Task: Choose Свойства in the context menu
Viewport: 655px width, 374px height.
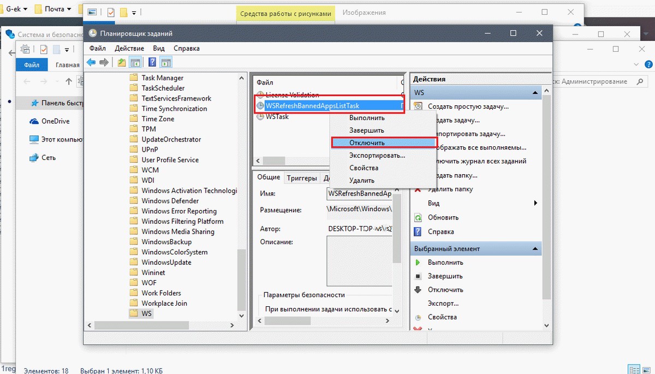Action: pyautogui.click(x=383, y=168)
